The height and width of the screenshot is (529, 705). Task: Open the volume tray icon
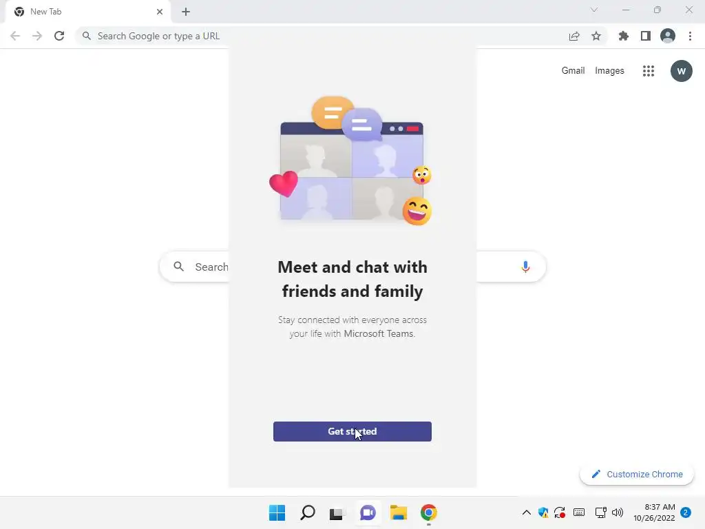tap(618, 512)
